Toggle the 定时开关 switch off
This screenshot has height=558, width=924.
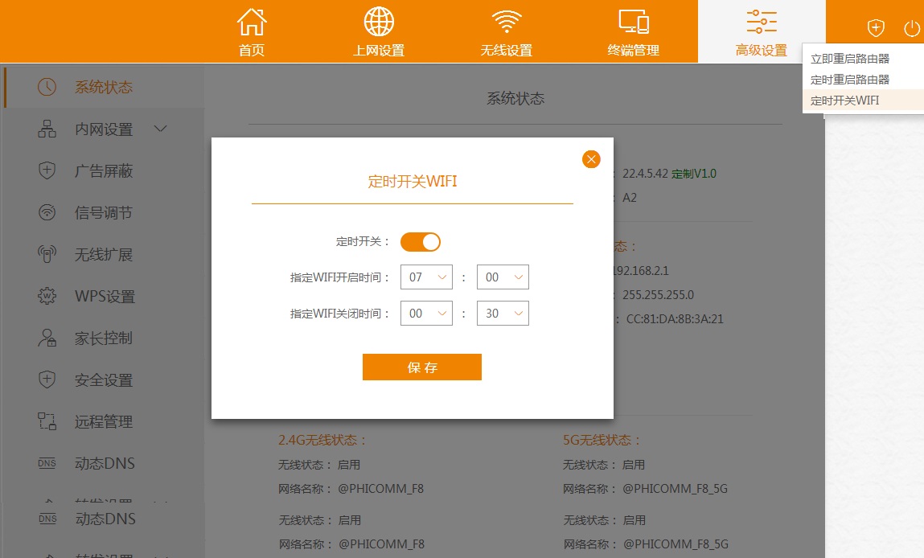click(420, 241)
